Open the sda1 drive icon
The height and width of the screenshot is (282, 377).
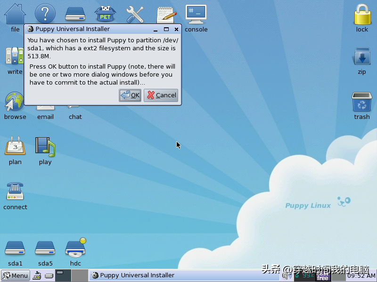tap(15, 248)
